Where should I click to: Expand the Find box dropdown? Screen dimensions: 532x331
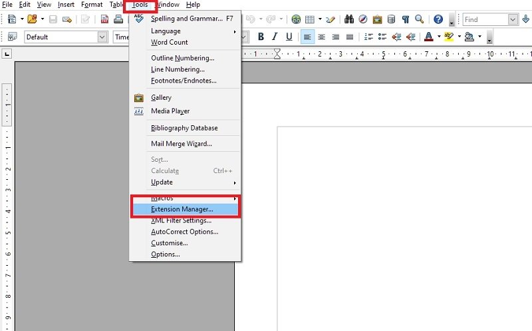(513, 19)
